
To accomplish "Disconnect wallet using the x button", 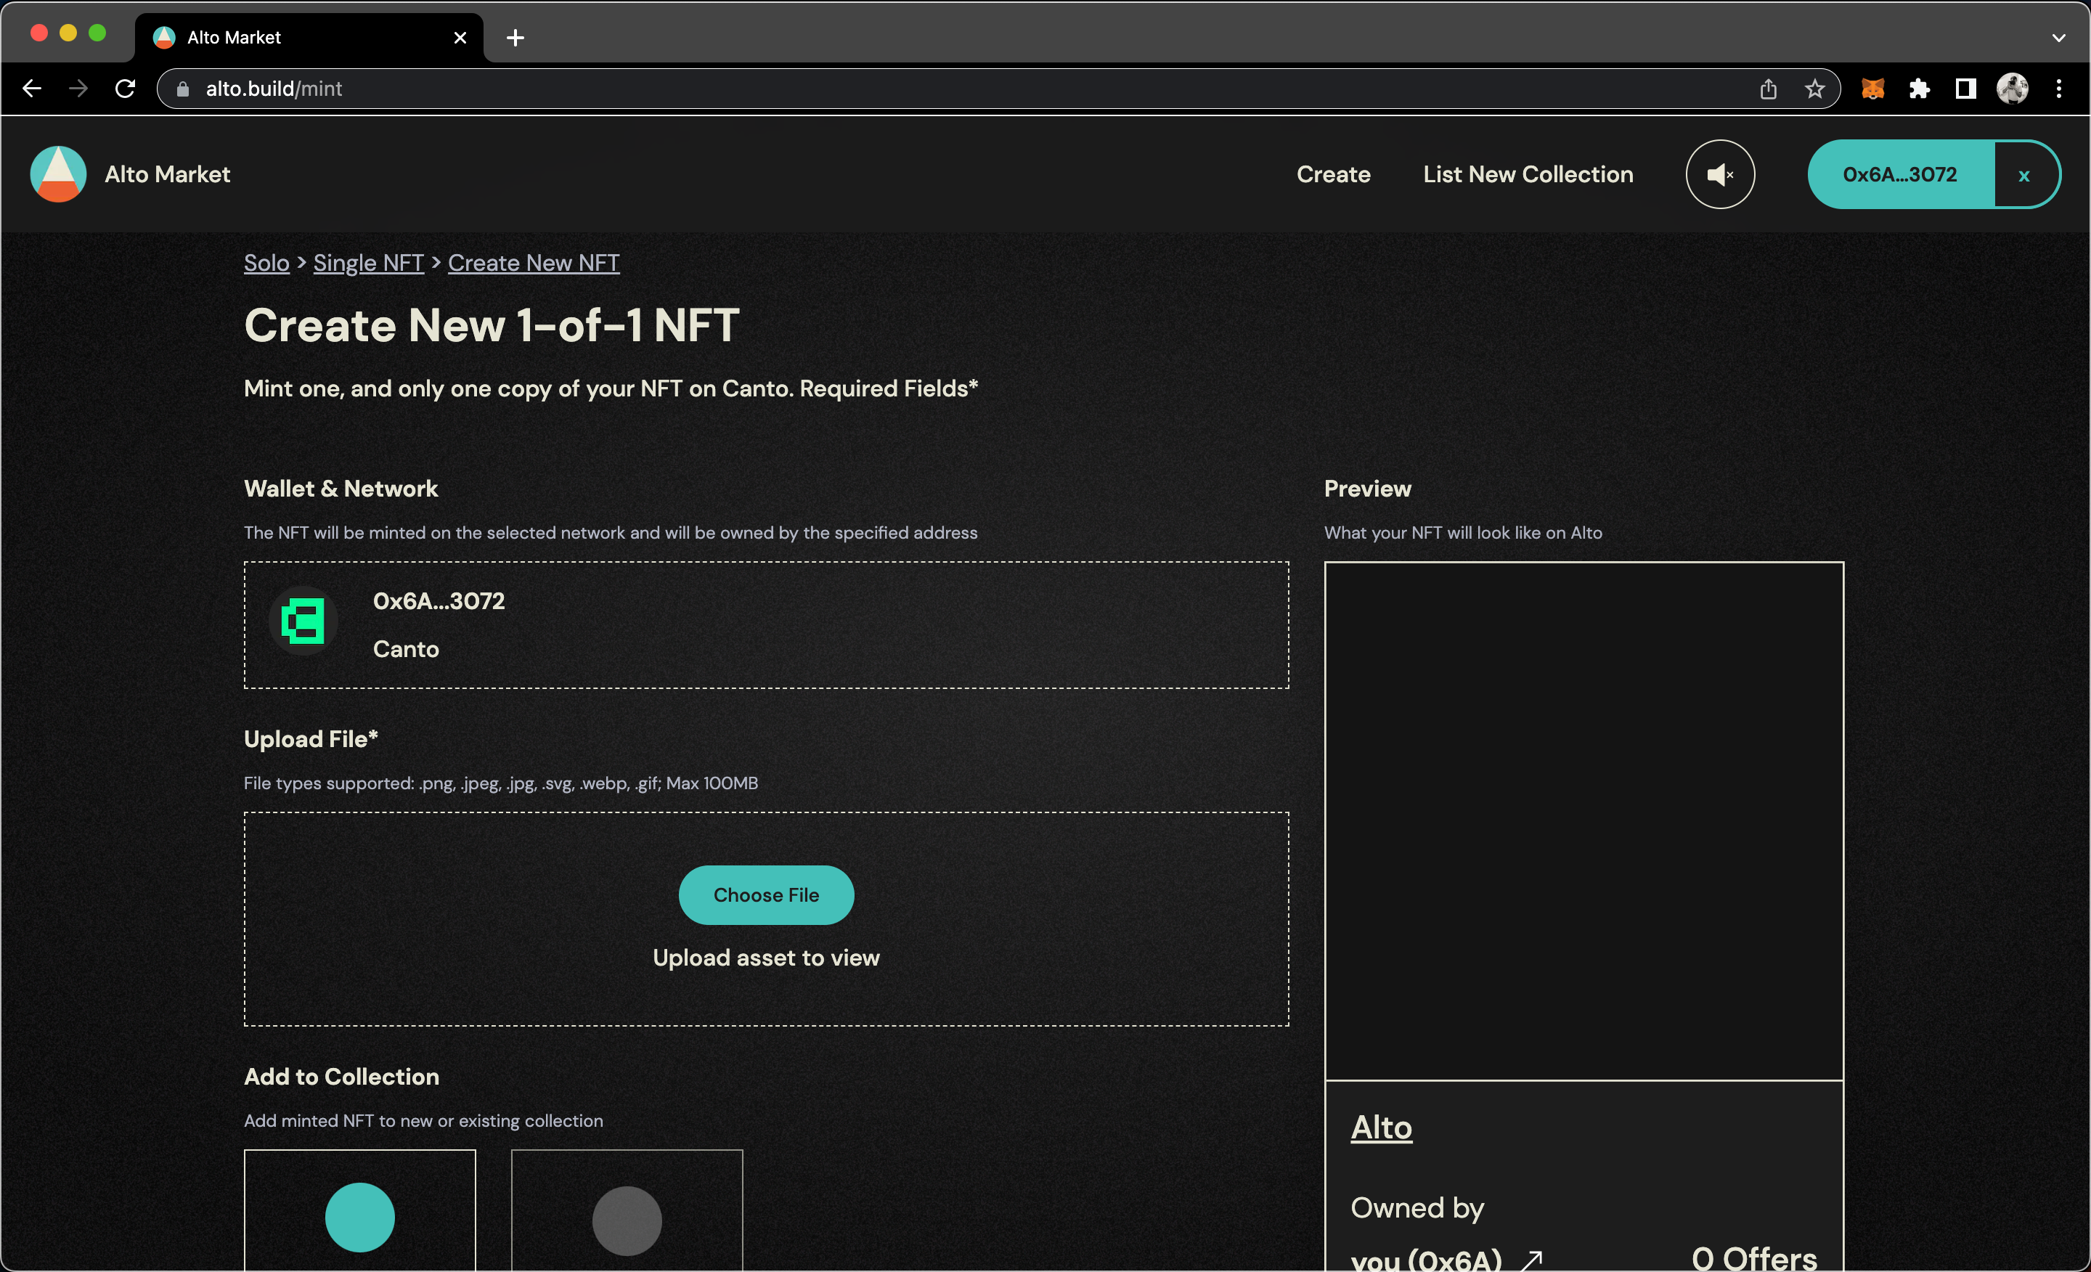I will click(x=2025, y=174).
